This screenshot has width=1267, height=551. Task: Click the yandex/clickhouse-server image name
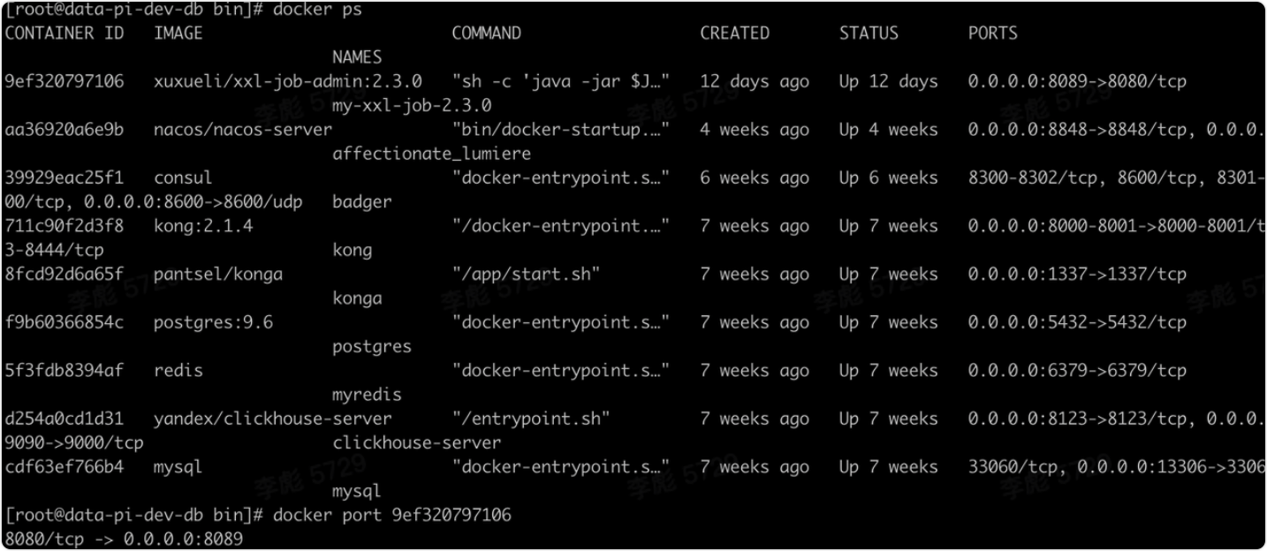pos(272,419)
